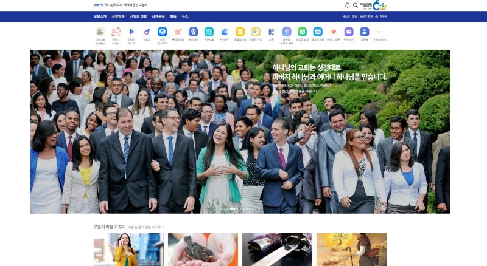Select the active carousel slide indicator
This screenshot has width=487, height=266.
point(233,209)
